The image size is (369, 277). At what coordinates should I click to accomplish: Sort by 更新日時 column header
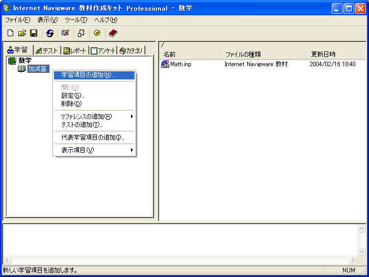[x=333, y=54]
